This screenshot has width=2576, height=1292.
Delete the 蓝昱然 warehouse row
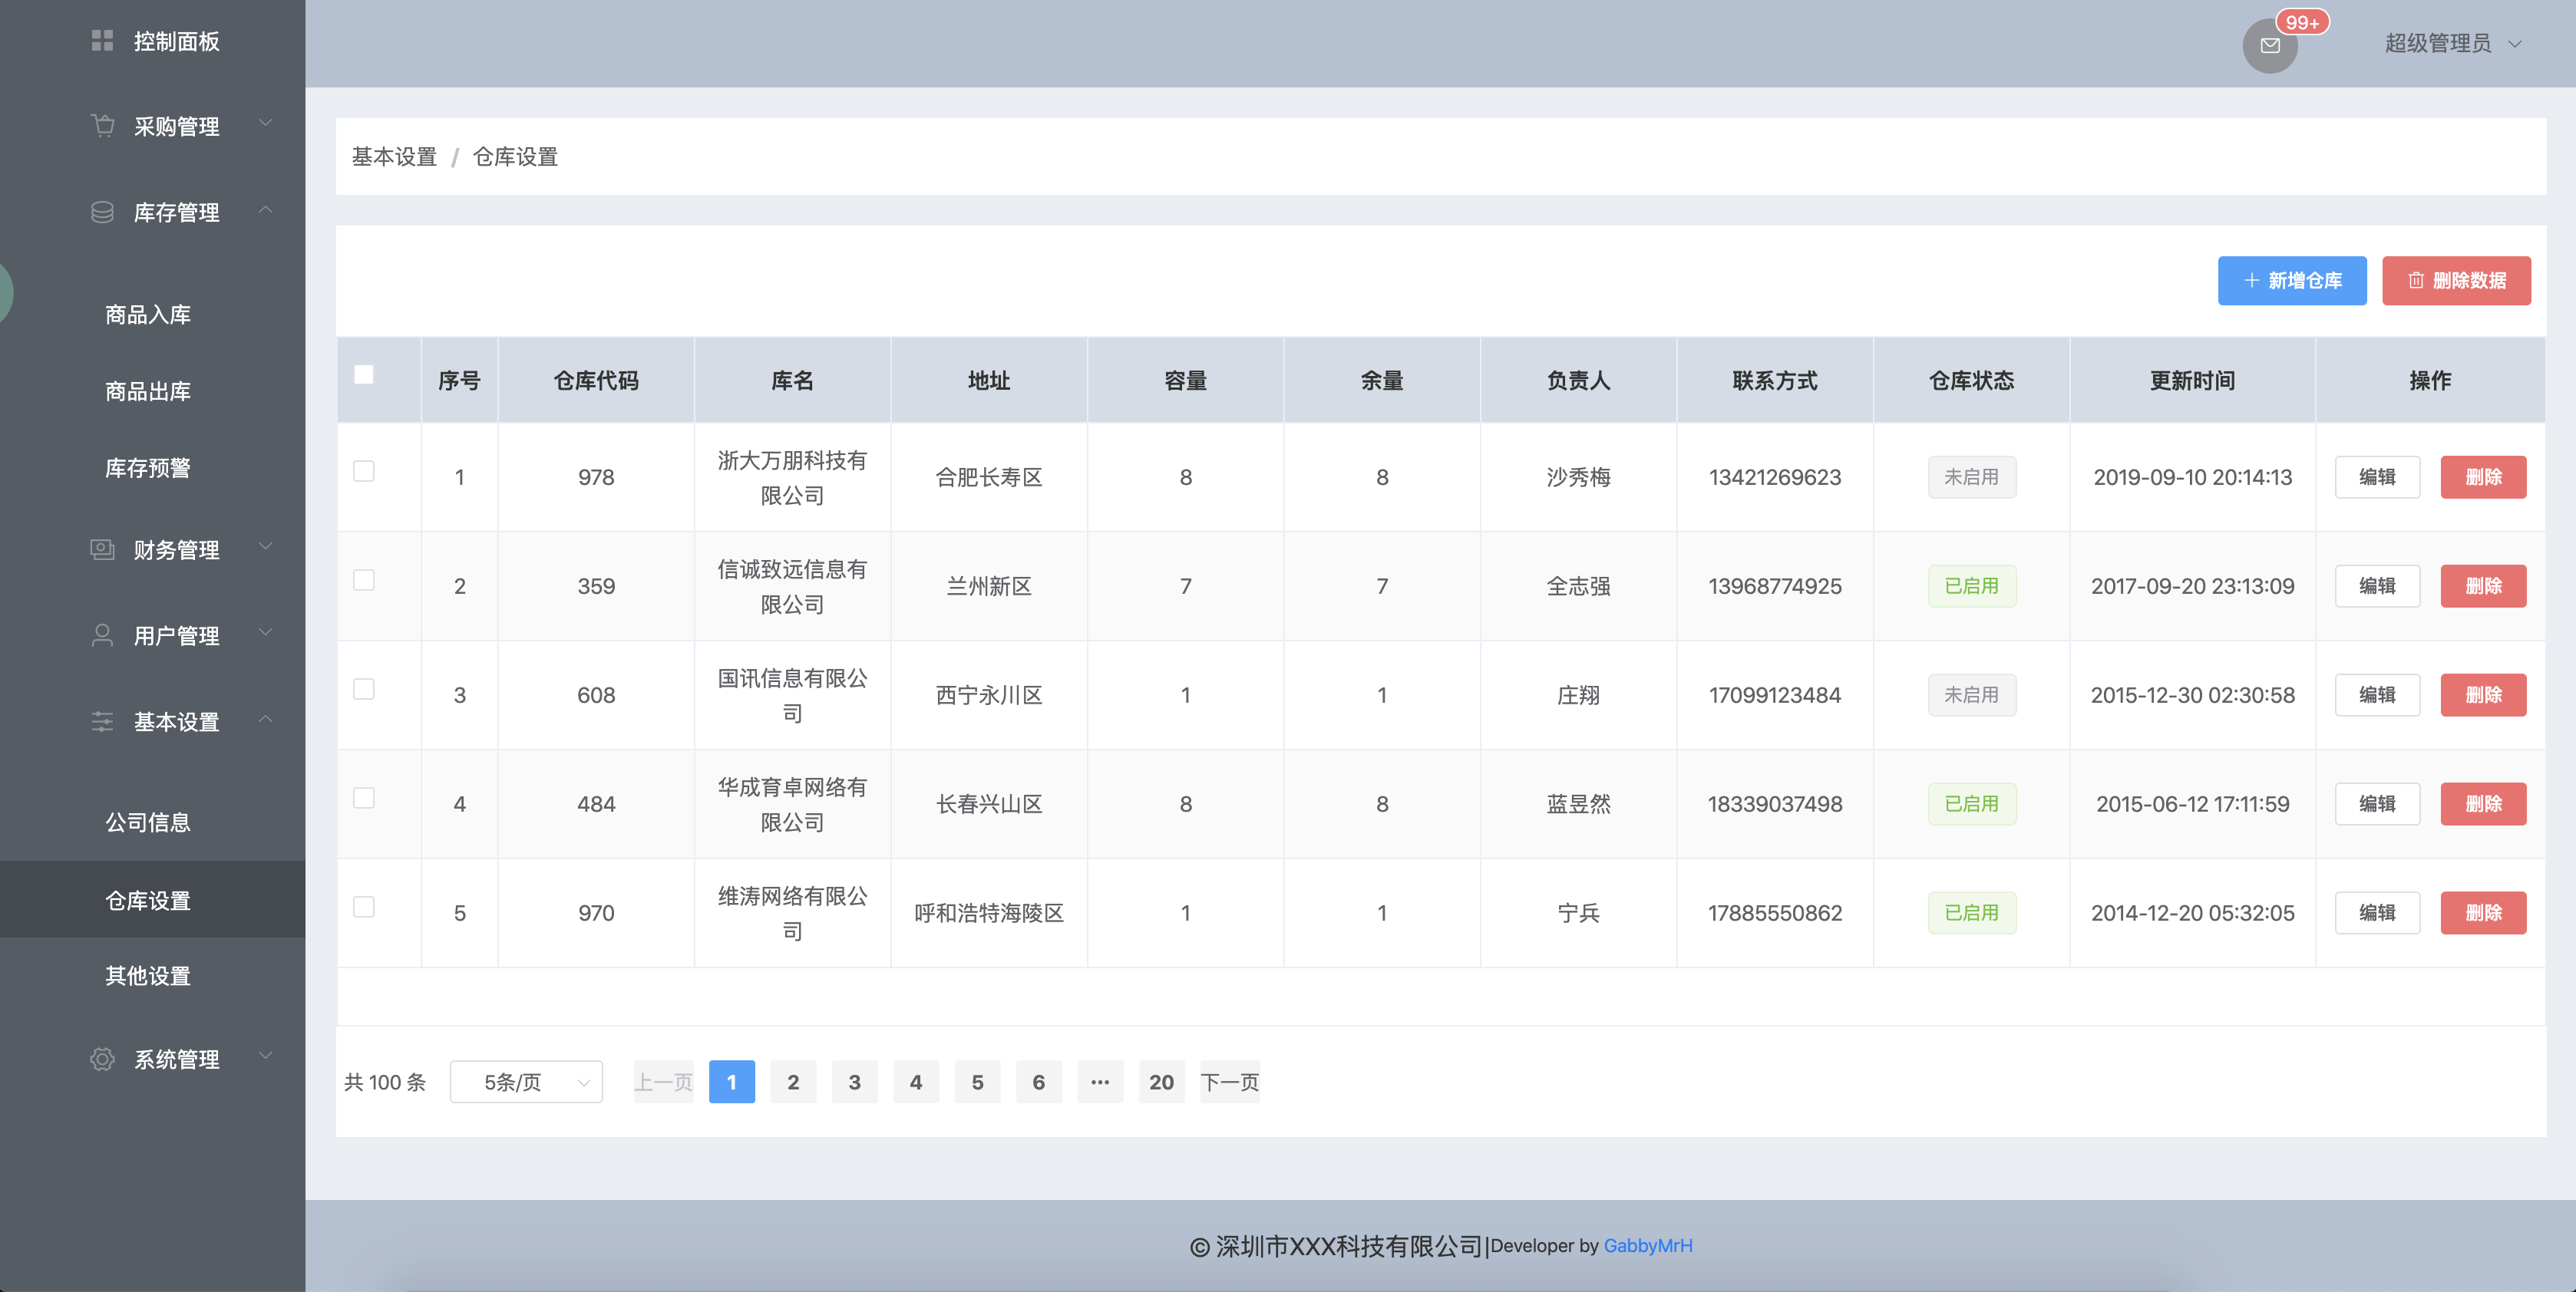tap(2483, 803)
